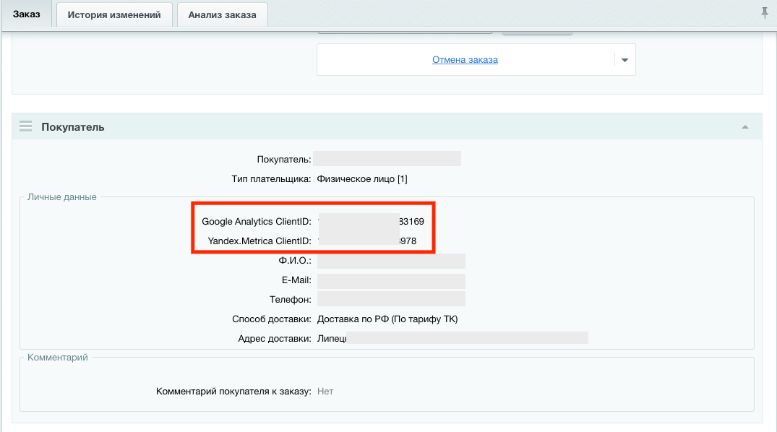Click the Google Analytics ClientID value
Viewport: 777px width, 432px height.
371,221
